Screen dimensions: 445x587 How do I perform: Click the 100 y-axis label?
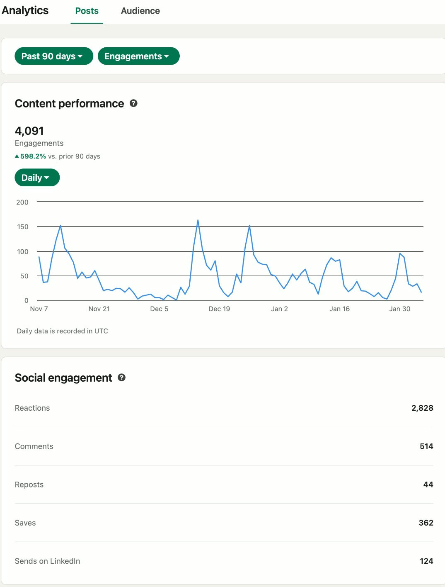coord(23,251)
